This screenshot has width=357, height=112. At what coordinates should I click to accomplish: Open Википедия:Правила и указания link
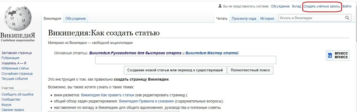click(146, 101)
